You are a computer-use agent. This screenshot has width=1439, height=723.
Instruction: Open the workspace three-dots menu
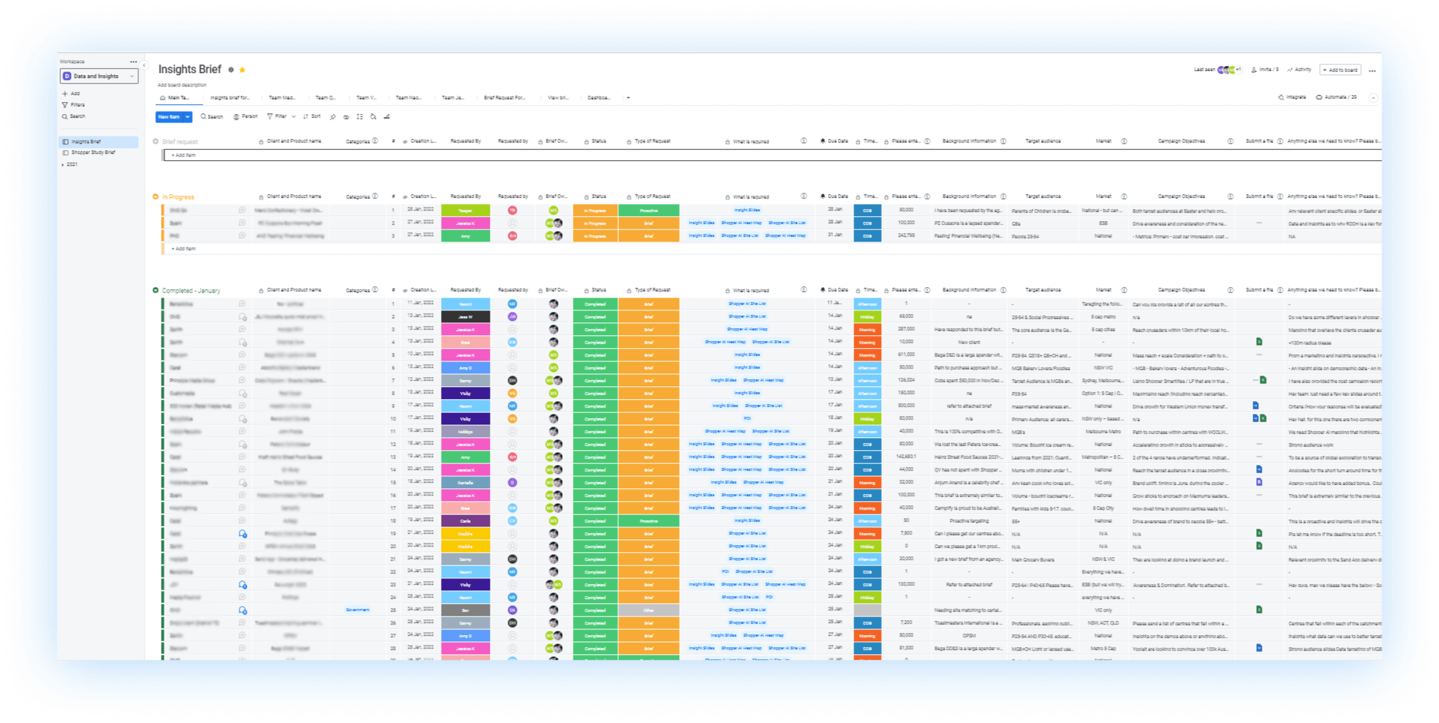coord(133,62)
